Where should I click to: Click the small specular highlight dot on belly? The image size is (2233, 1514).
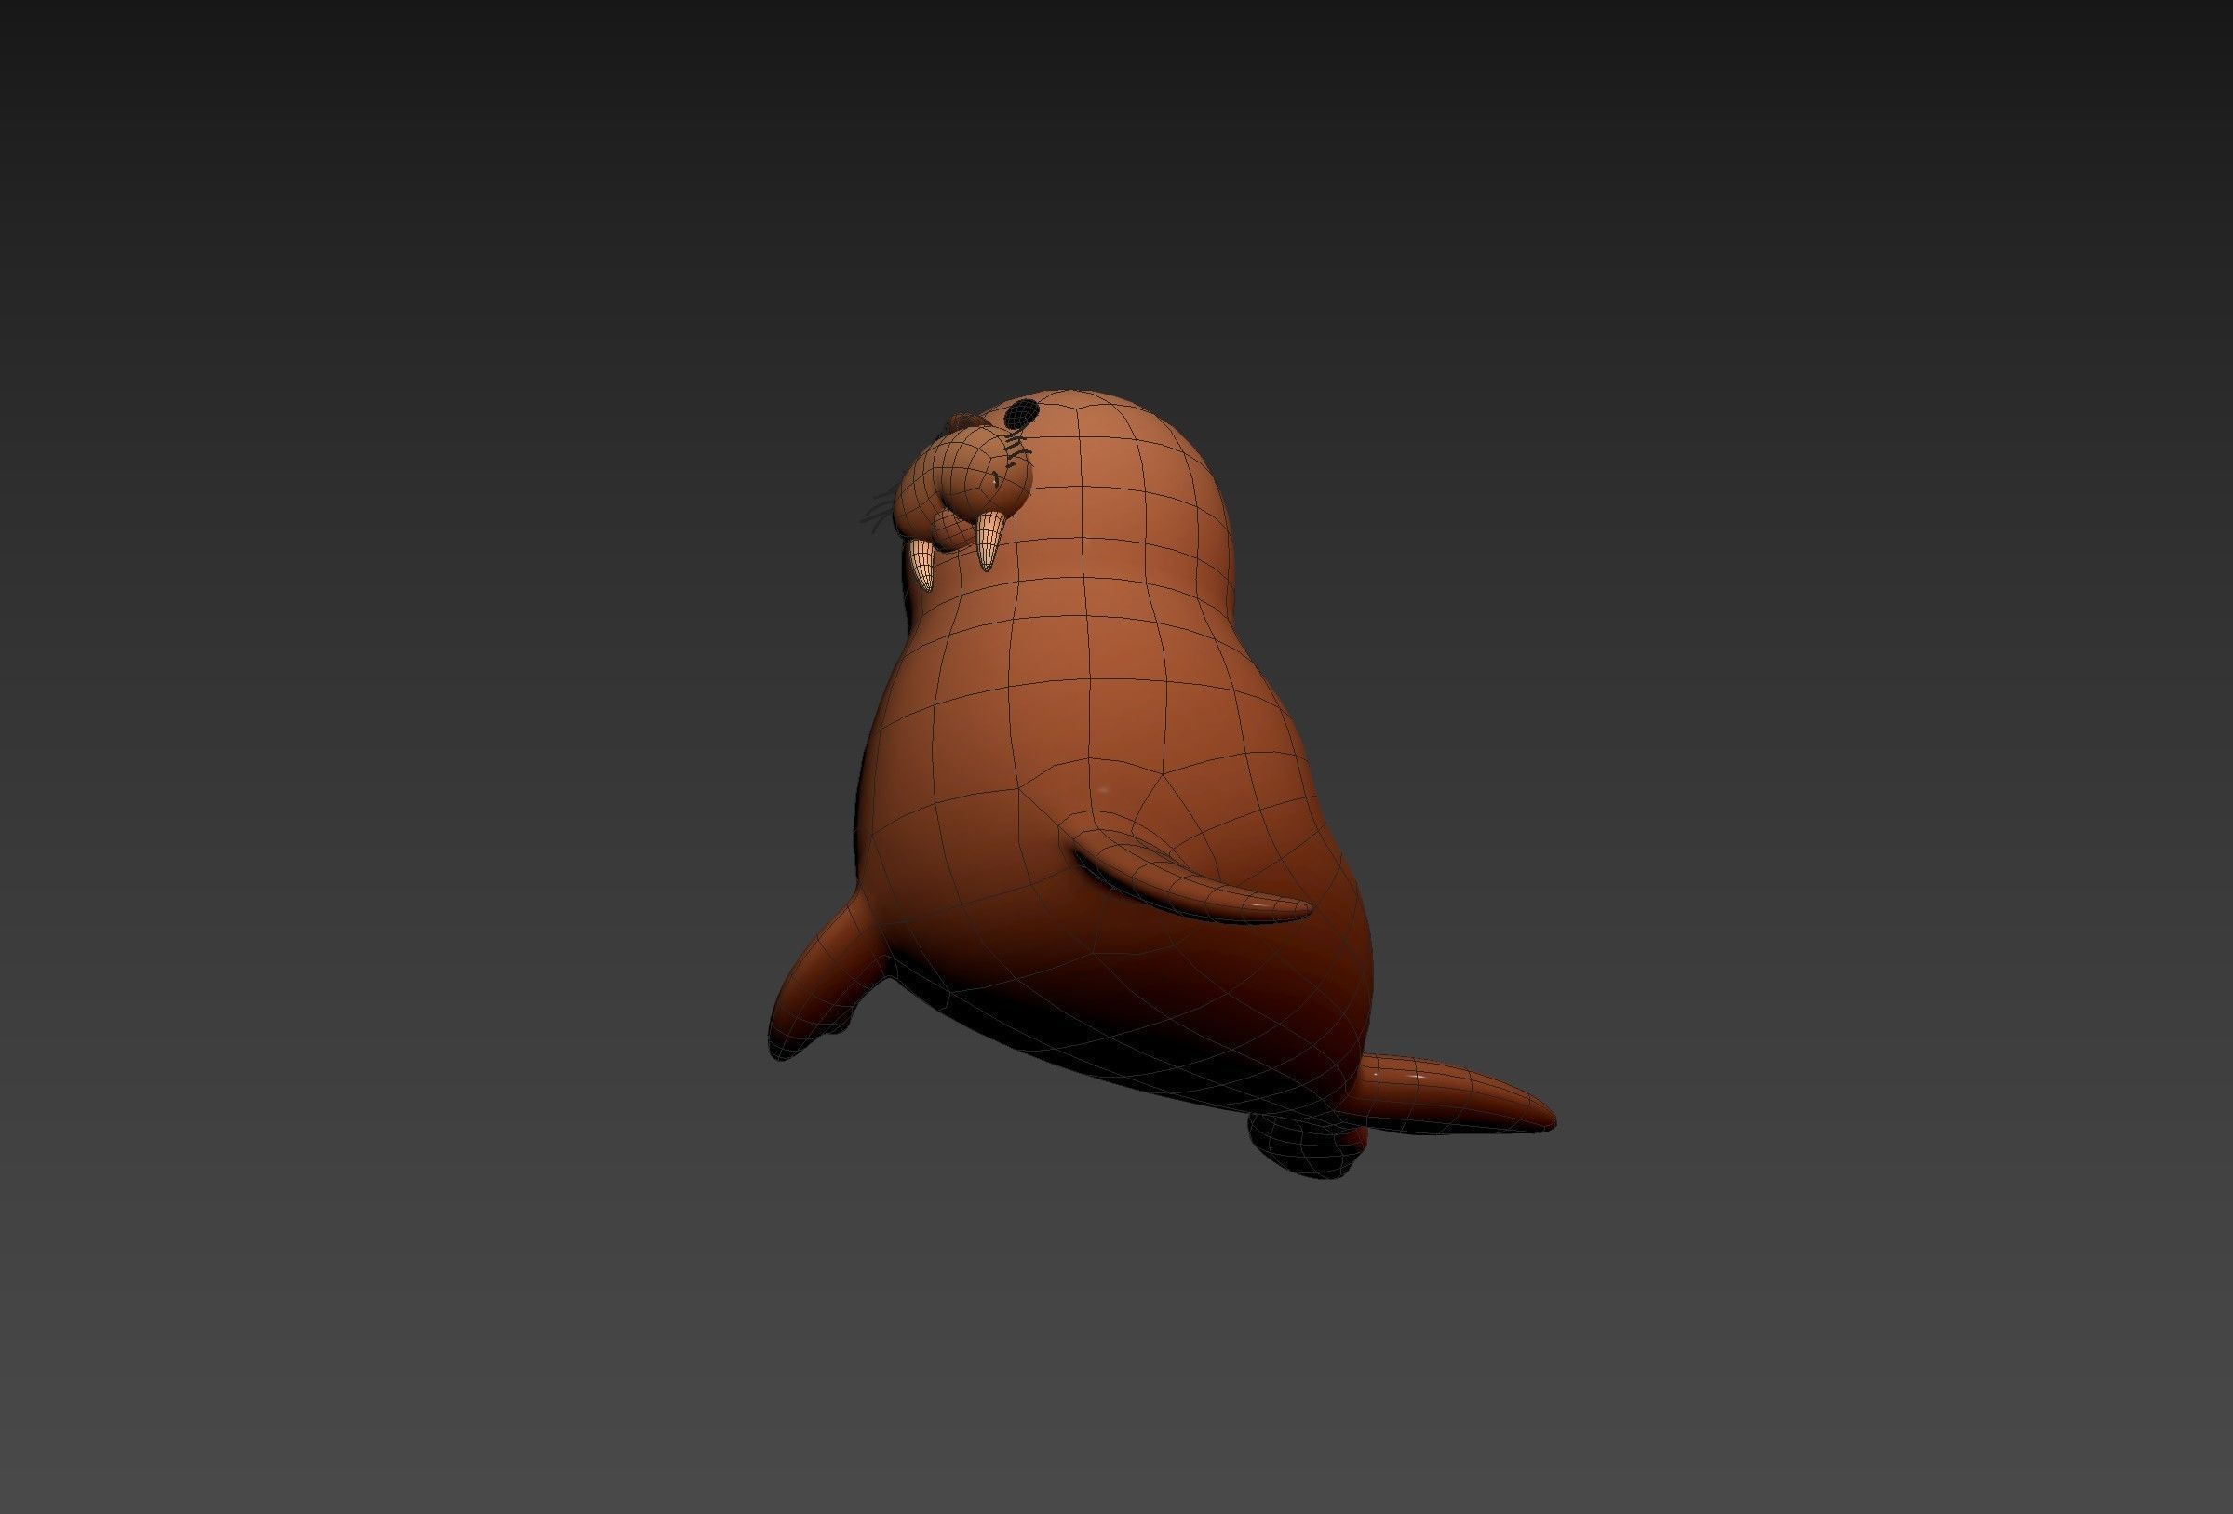[x=1103, y=790]
